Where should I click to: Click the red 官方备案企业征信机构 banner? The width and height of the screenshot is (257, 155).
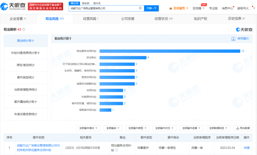click(45, 7)
